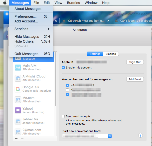
Task: Open the Edit menu
Action: tap(47, 3)
